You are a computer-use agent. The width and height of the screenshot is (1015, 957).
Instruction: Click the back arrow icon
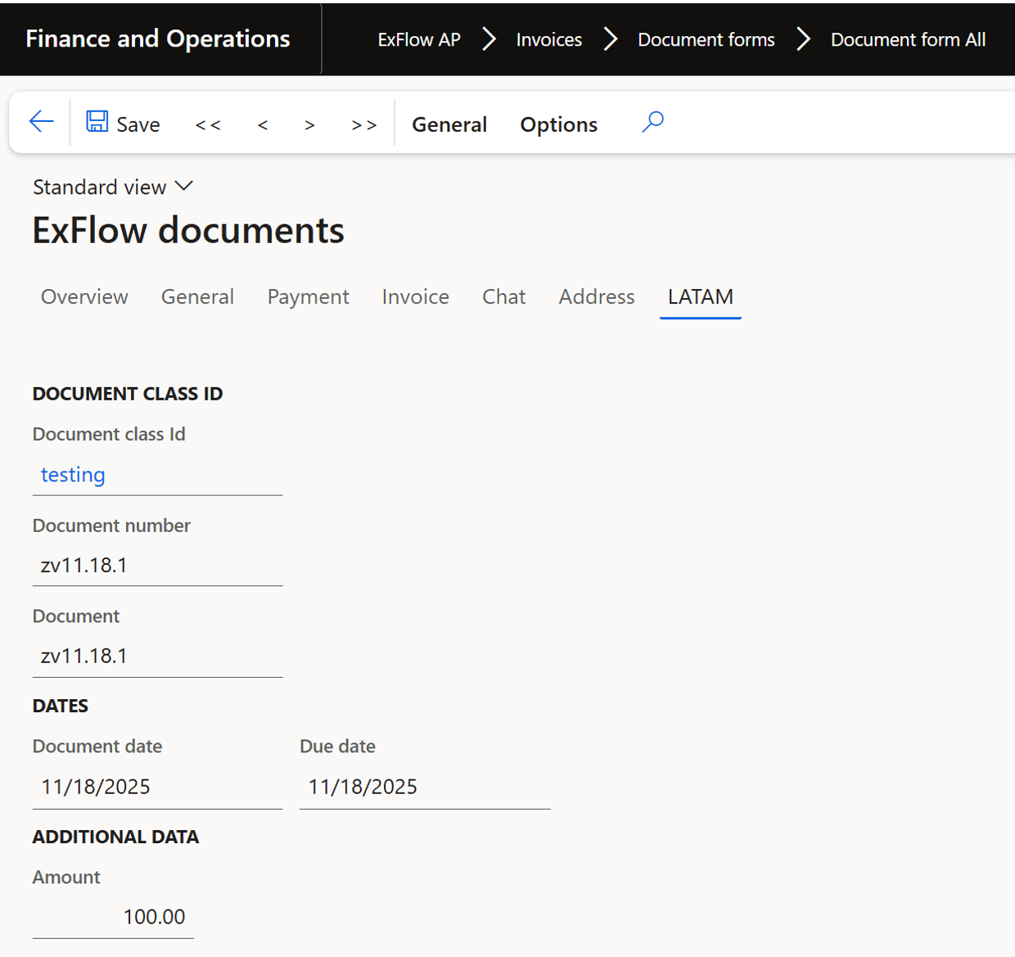[41, 122]
